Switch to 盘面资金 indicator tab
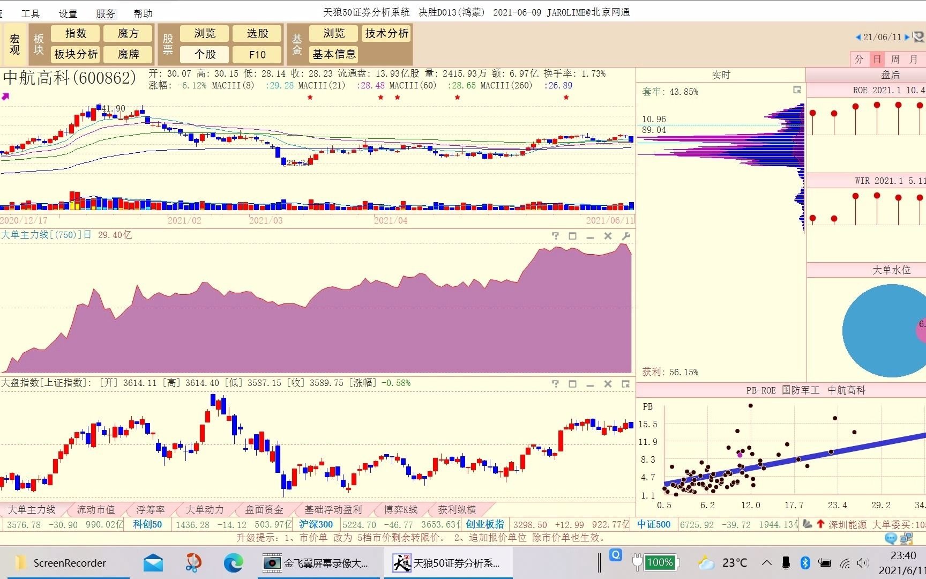This screenshot has height=579, width=926. [264, 509]
